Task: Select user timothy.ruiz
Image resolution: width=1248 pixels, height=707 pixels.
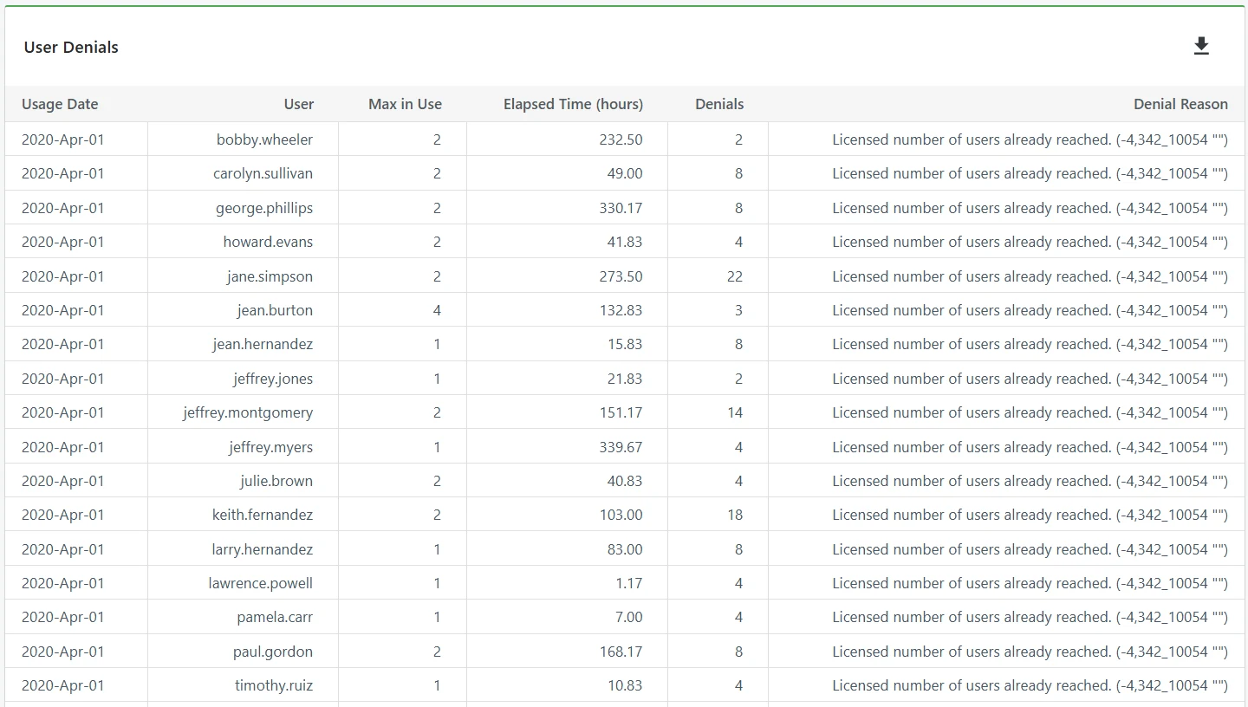Action: [x=274, y=685]
